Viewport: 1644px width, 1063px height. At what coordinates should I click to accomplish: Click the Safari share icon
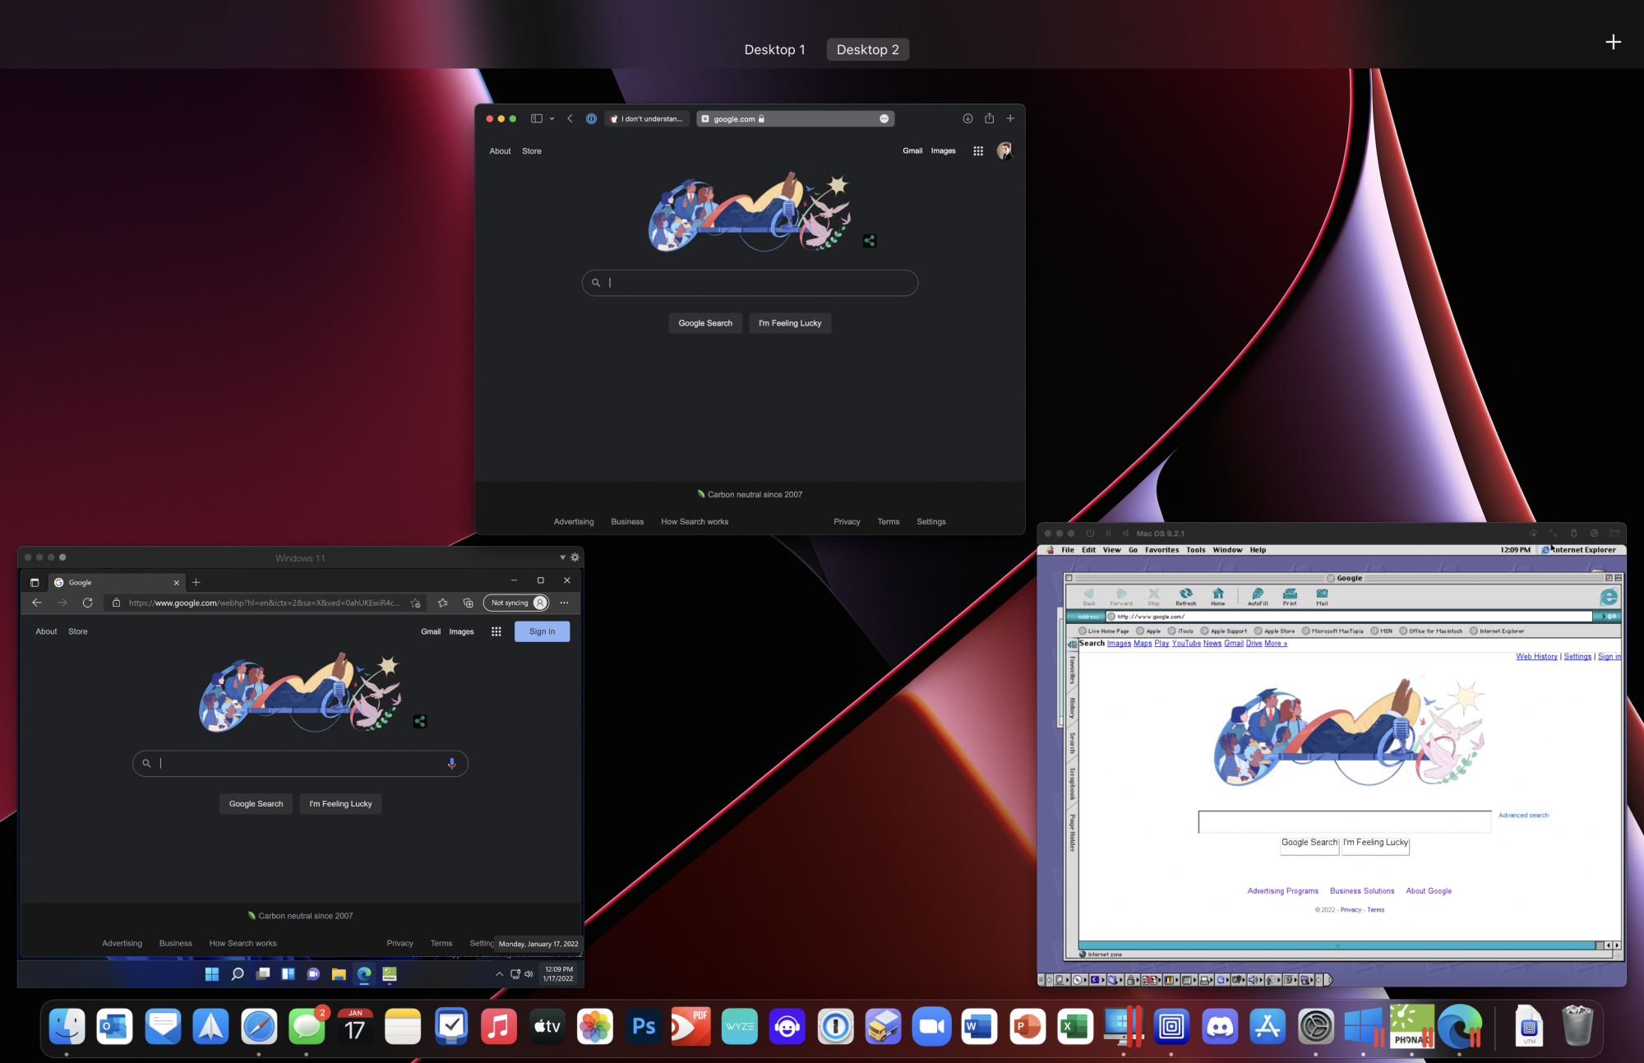pos(989,118)
